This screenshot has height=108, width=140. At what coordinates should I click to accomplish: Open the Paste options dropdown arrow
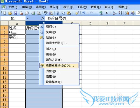(x=73, y=13)
